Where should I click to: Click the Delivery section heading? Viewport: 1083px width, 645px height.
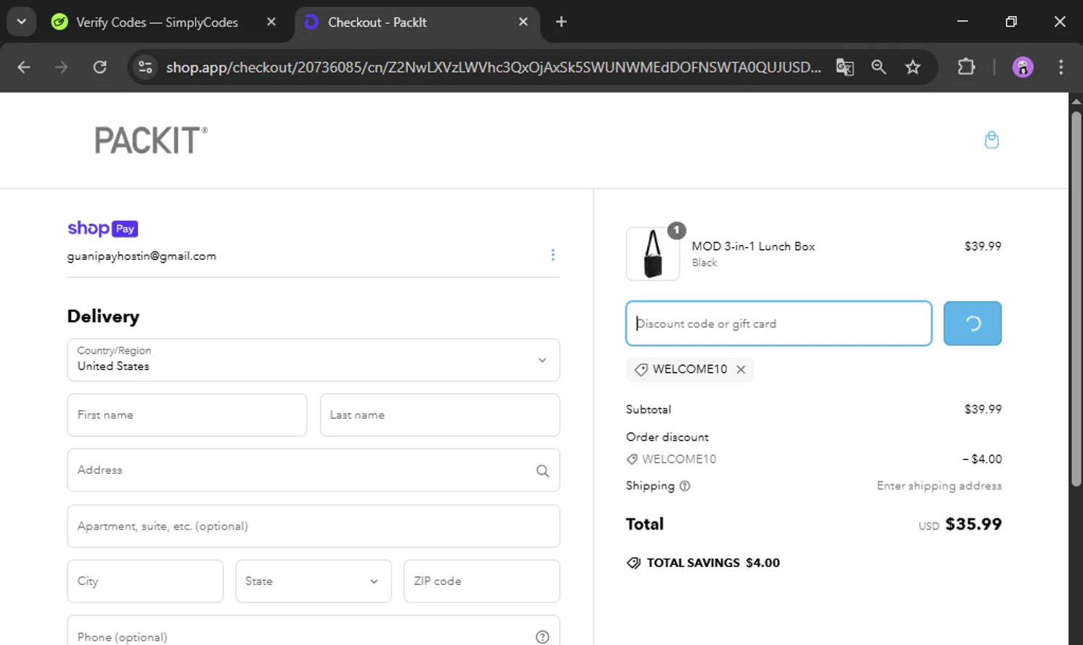[103, 316]
